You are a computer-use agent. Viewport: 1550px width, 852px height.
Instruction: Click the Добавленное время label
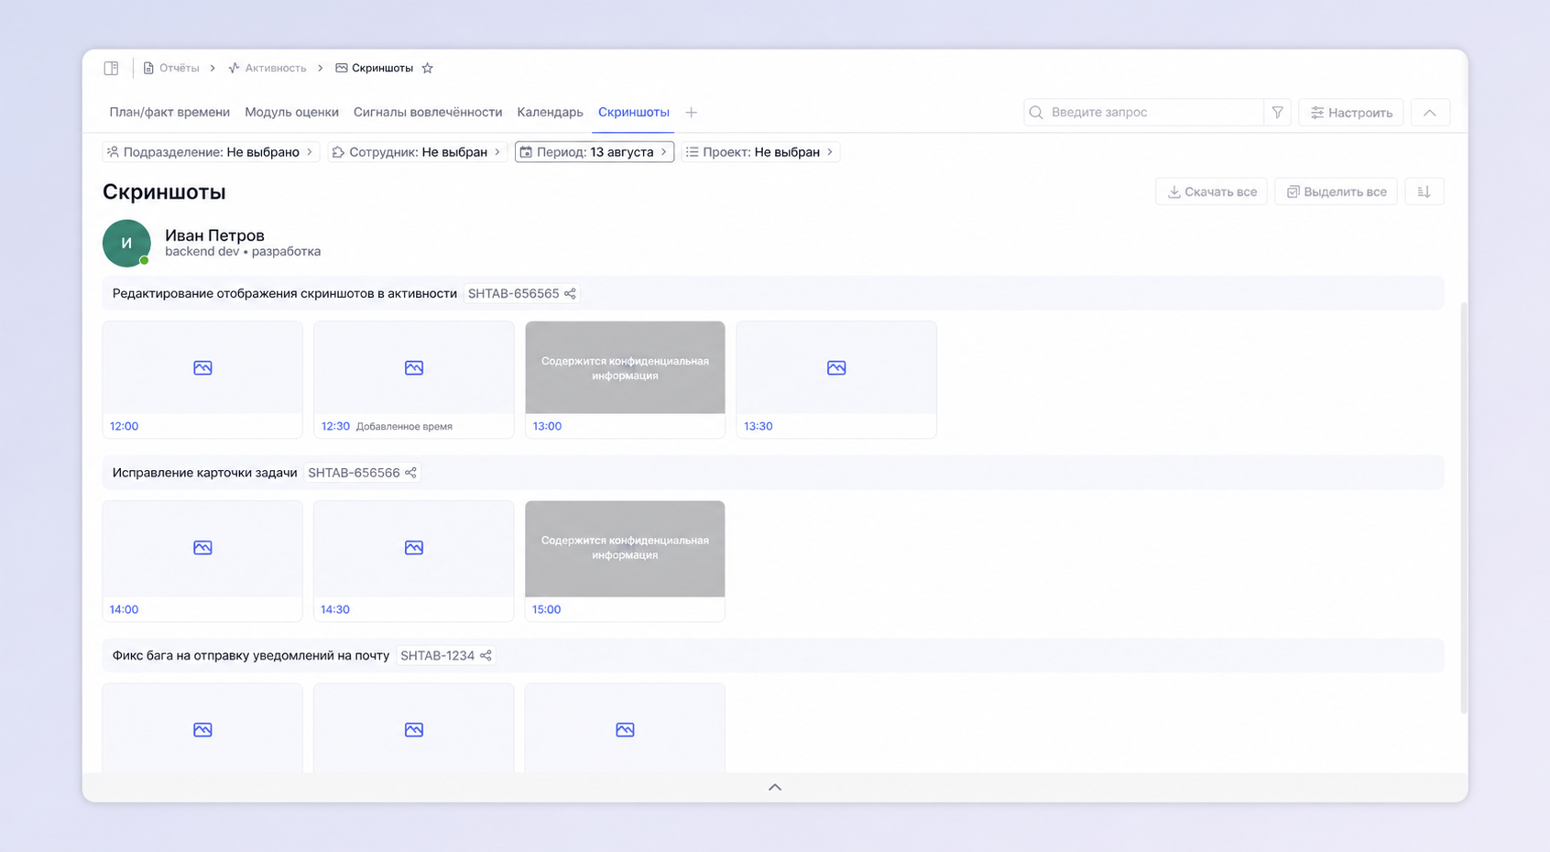tap(404, 426)
